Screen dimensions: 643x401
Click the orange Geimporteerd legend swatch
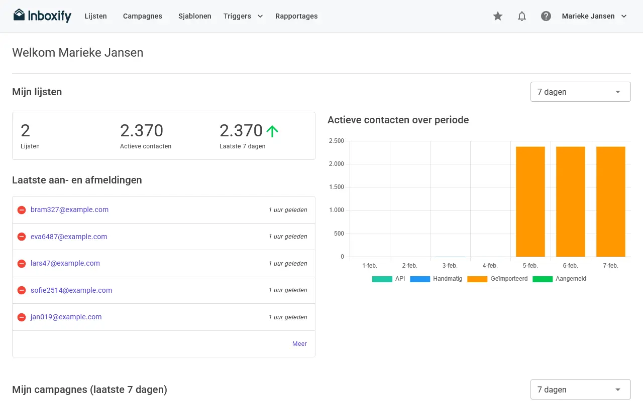click(x=477, y=279)
